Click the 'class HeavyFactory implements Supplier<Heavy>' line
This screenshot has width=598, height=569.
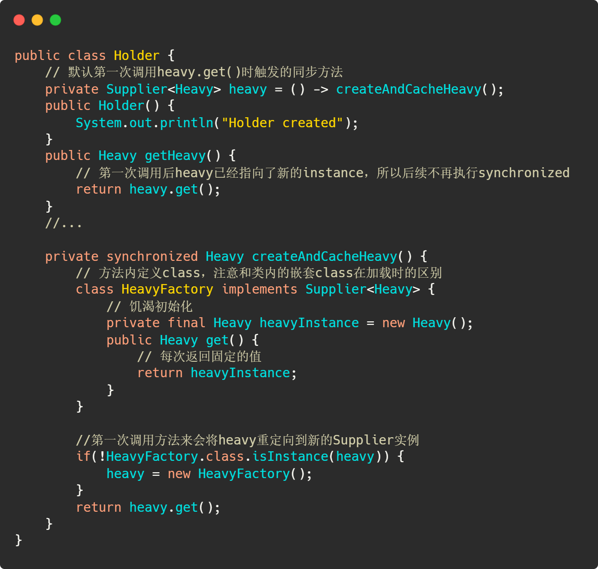point(255,289)
